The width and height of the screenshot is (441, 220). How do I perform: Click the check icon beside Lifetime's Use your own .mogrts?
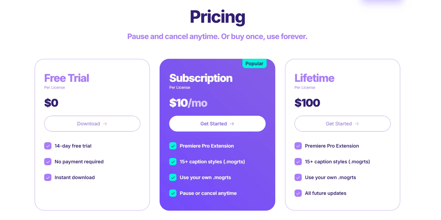click(298, 177)
